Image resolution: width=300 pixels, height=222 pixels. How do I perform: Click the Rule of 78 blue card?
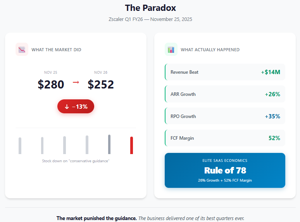(x=225, y=170)
